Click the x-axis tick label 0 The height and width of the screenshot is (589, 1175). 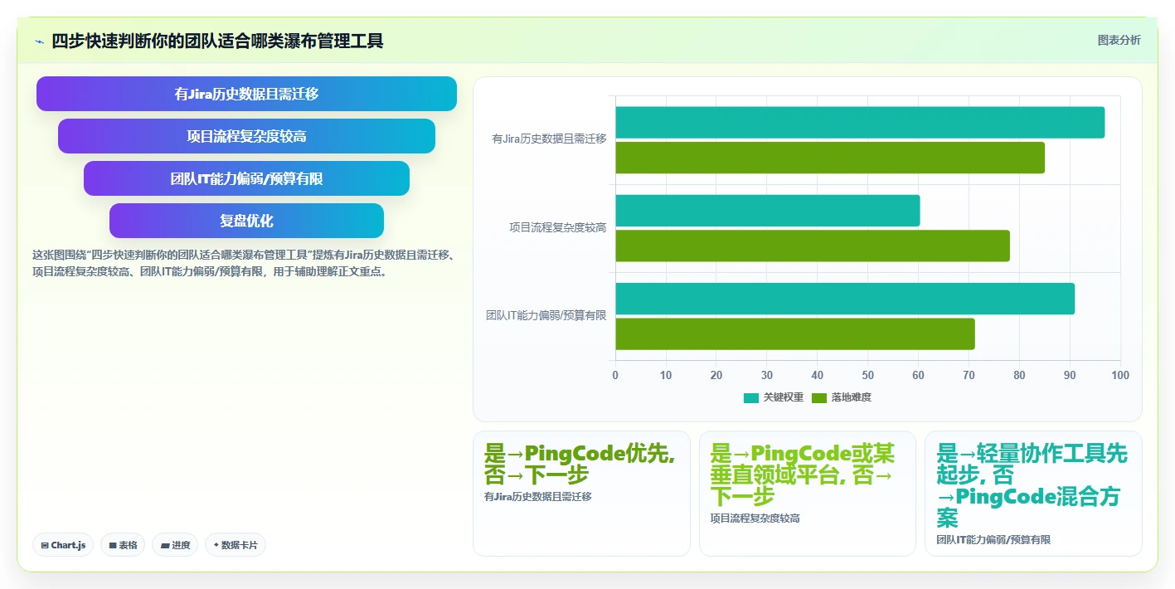coord(615,375)
